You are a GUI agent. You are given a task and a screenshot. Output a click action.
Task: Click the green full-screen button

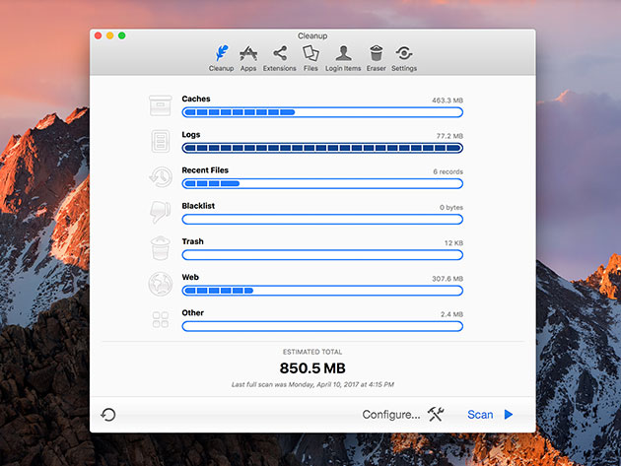point(122,35)
